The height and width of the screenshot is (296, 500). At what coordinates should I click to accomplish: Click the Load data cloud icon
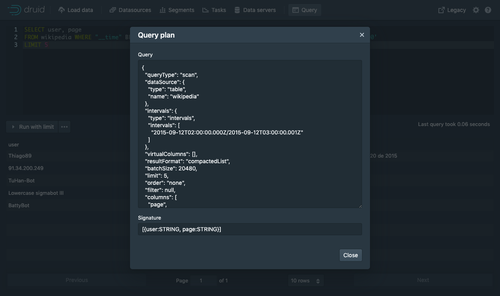[62, 10]
